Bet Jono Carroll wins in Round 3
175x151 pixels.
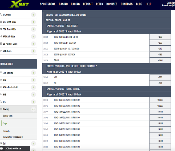160,112
